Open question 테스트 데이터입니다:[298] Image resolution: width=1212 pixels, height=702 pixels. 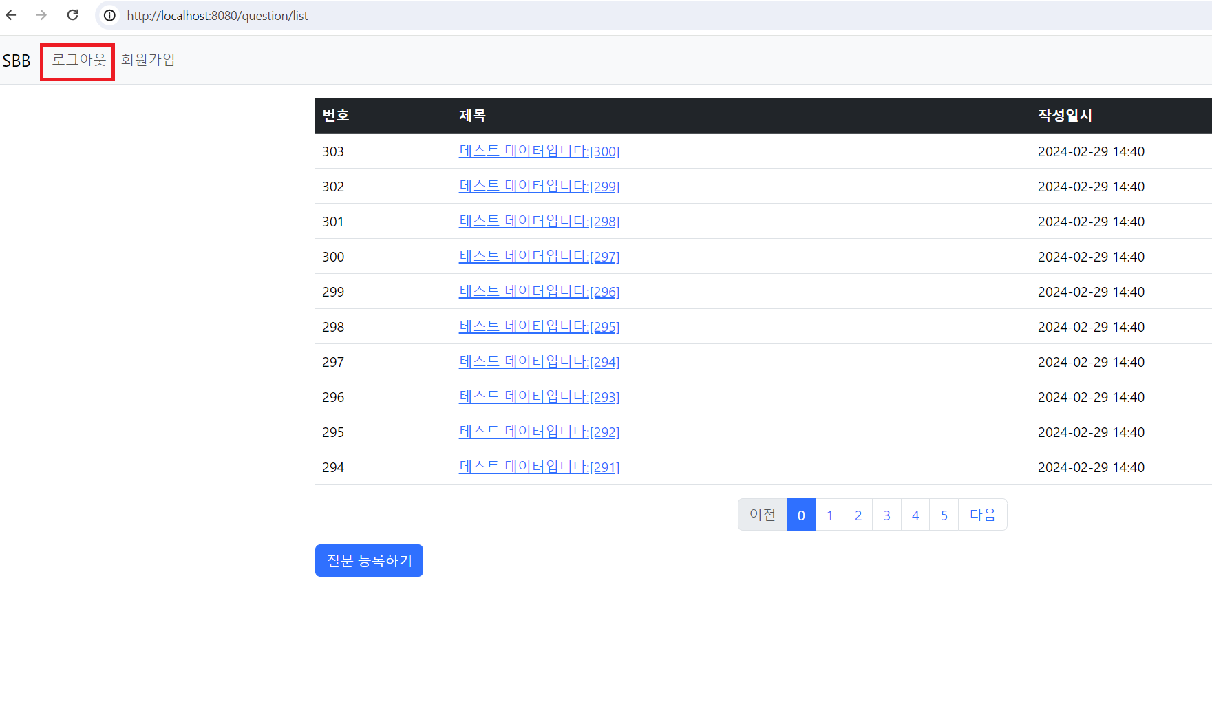click(x=539, y=221)
